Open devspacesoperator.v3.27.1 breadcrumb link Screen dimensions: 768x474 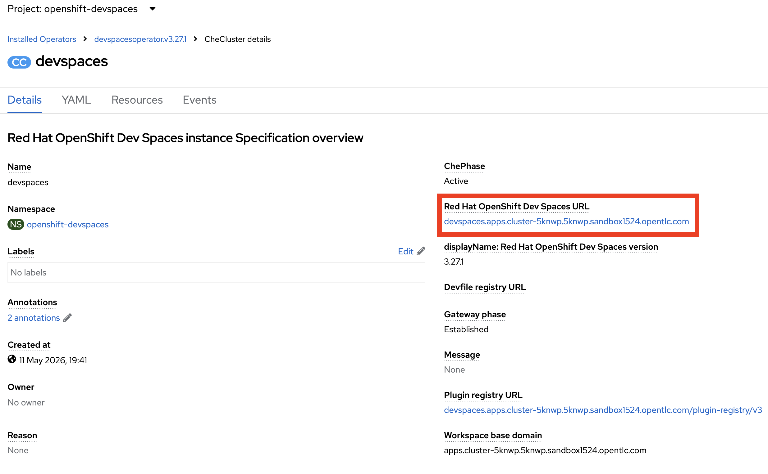click(140, 39)
